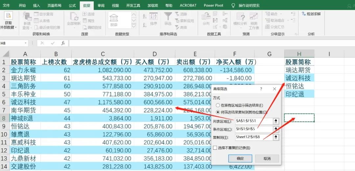Open 高级 advanced filter
Screen dimensions: 355x171
[x=181, y=27]
